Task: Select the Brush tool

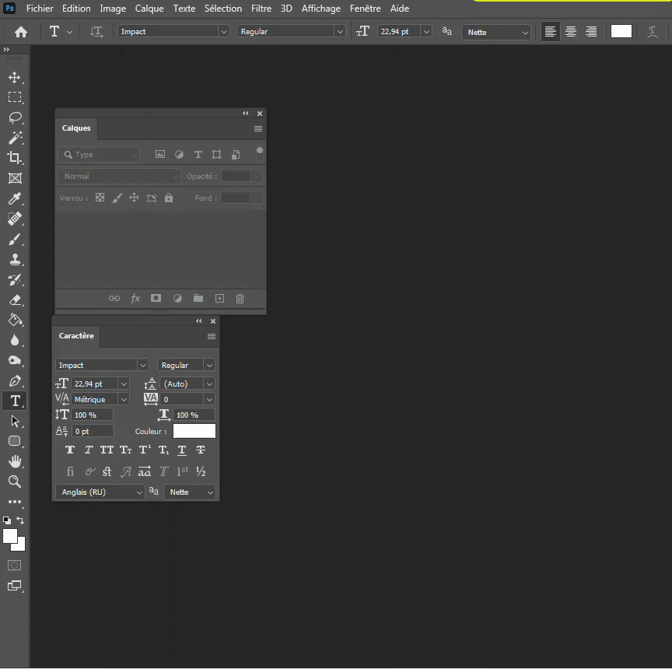Action: coord(15,240)
